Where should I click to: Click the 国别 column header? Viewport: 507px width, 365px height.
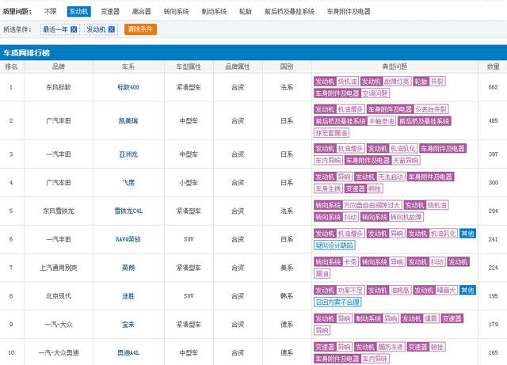287,67
